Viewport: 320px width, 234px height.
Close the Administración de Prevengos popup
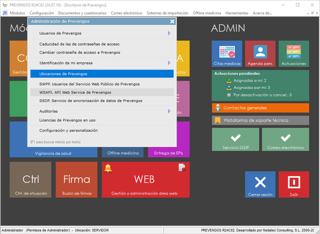(172, 21)
